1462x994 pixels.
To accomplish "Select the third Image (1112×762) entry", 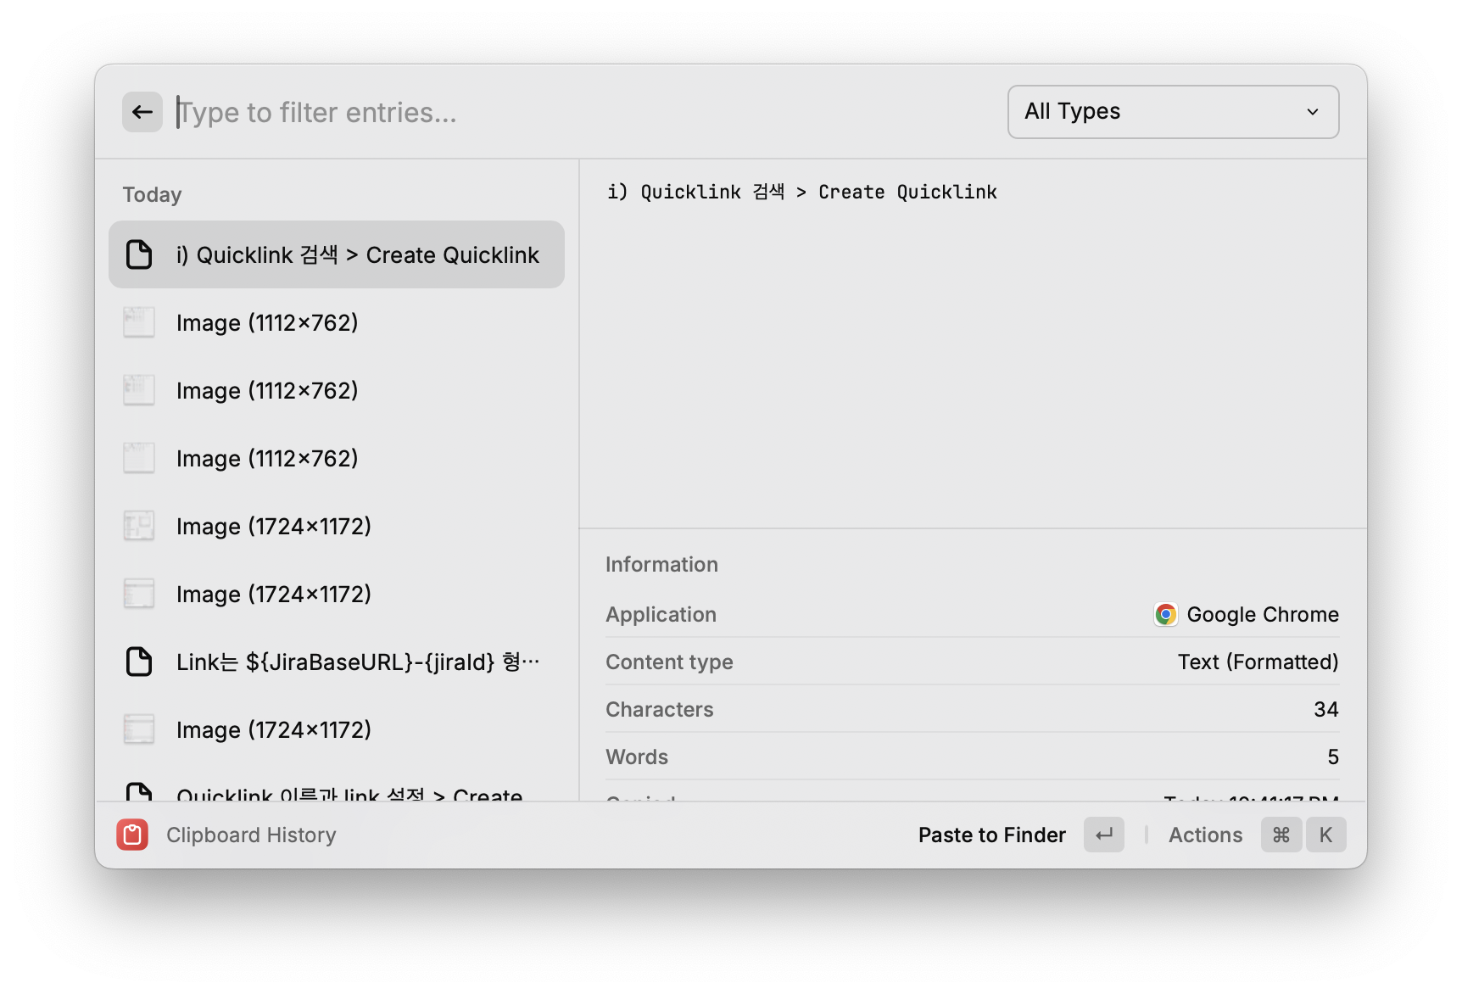I will (x=337, y=458).
